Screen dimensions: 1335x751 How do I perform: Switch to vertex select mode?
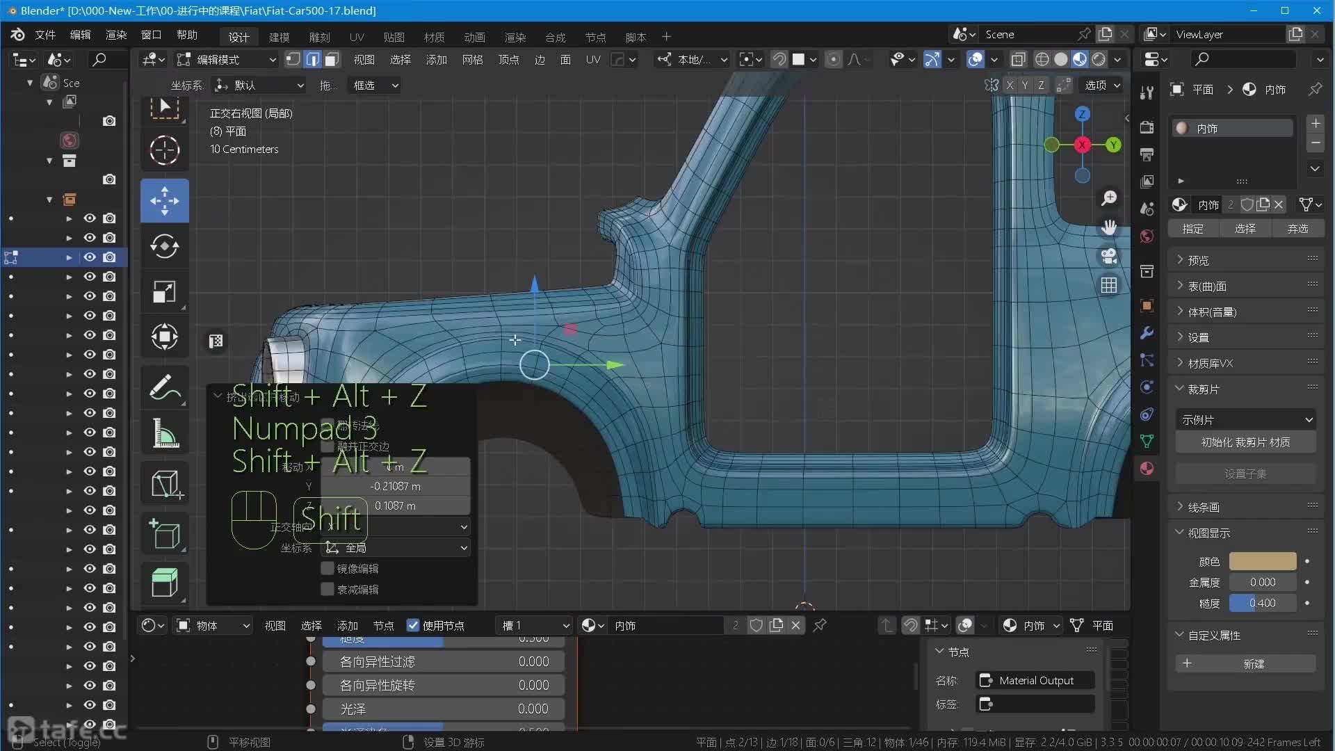tap(293, 59)
